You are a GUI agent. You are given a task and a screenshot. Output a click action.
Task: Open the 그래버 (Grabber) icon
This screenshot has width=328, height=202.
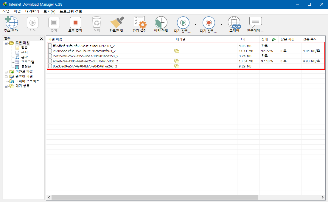click(x=234, y=22)
